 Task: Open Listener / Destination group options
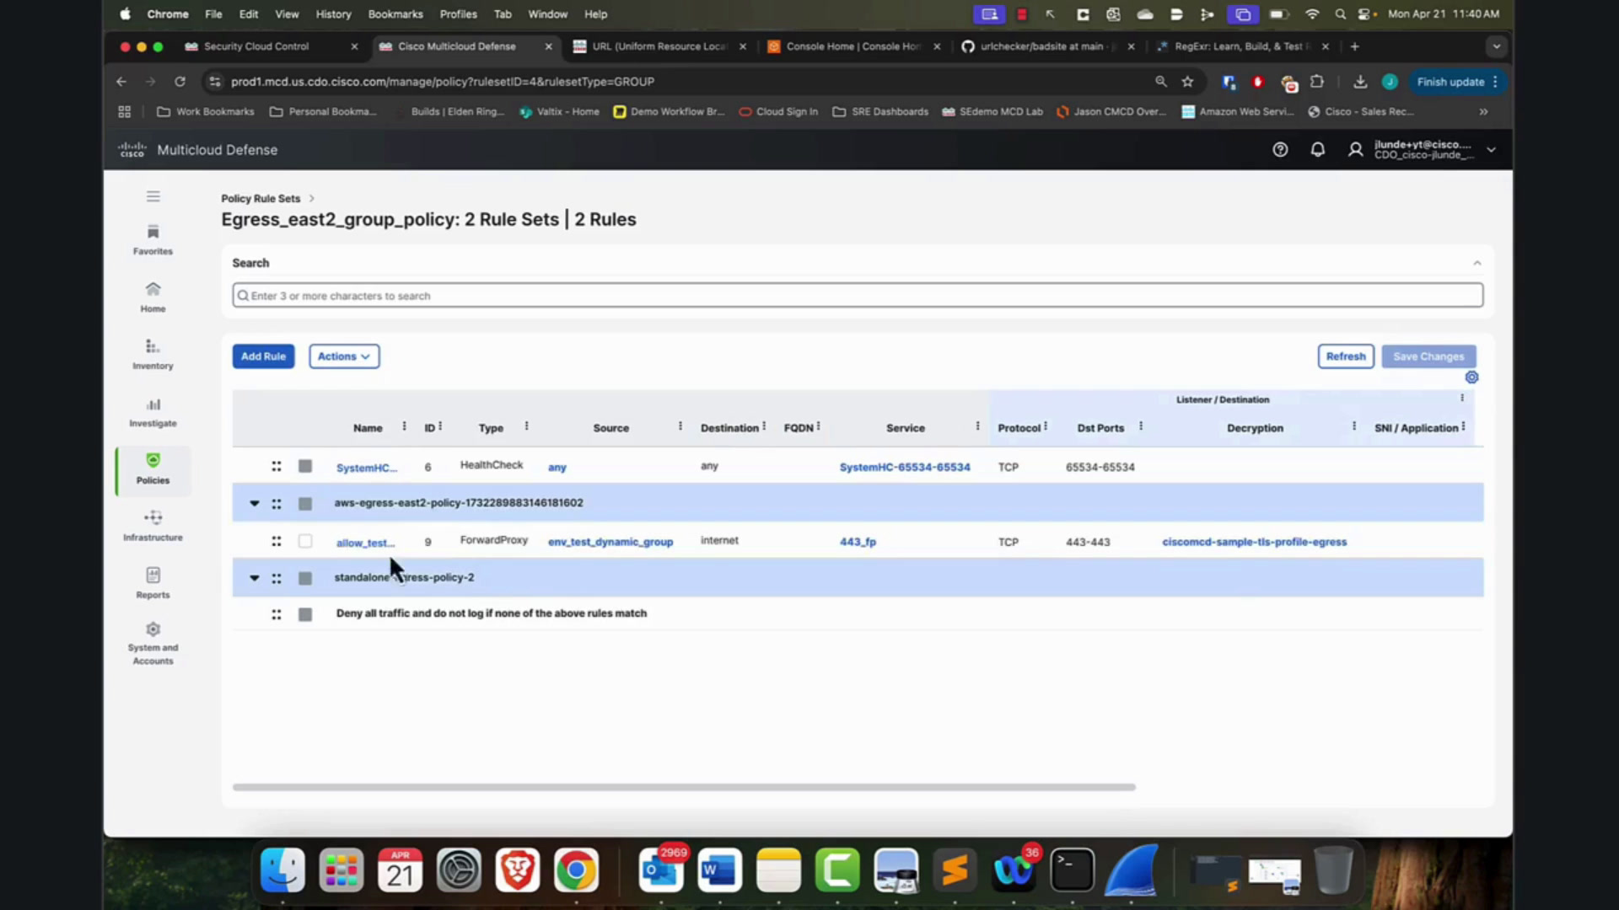1461,399
